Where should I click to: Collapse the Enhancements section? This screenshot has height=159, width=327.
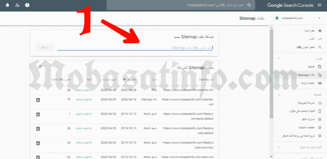tap(279, 95)
